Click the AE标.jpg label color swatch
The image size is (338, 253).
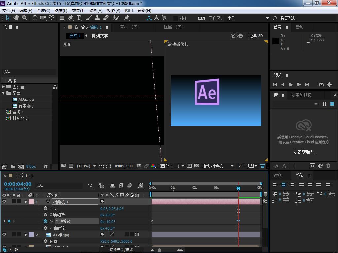coord(31,235)
